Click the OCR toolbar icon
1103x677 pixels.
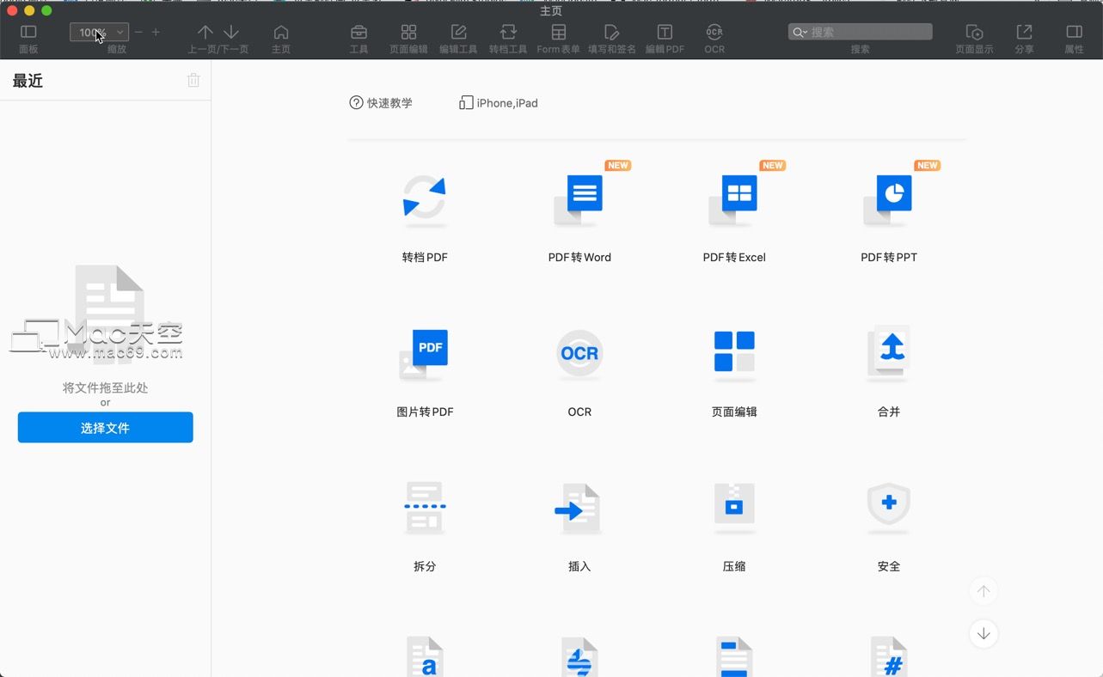point(714,32)
